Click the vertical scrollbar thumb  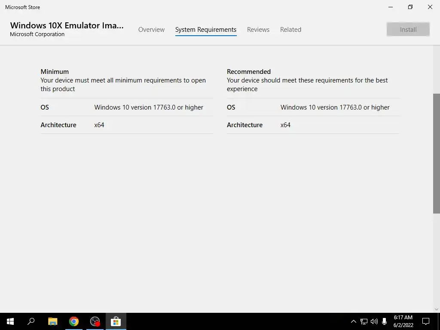(x=437, y=153)
